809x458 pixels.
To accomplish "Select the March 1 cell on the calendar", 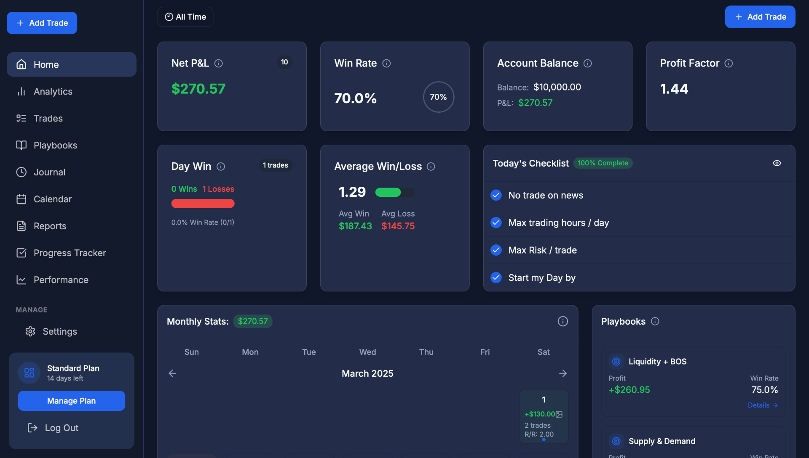I will pos(544,416).
